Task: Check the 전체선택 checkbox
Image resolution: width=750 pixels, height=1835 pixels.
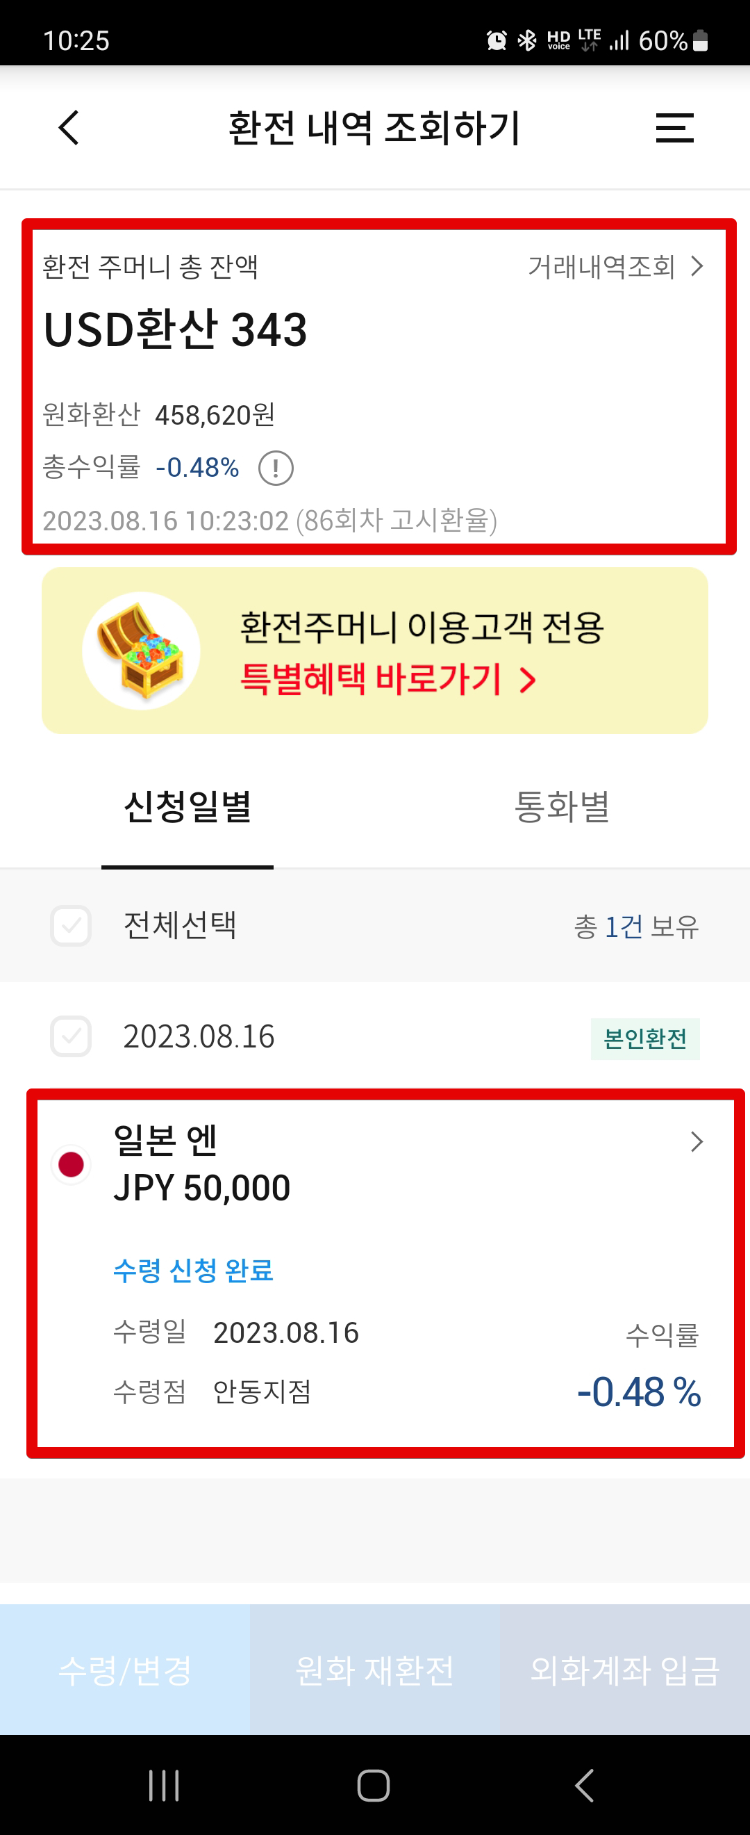Action: 71,925
